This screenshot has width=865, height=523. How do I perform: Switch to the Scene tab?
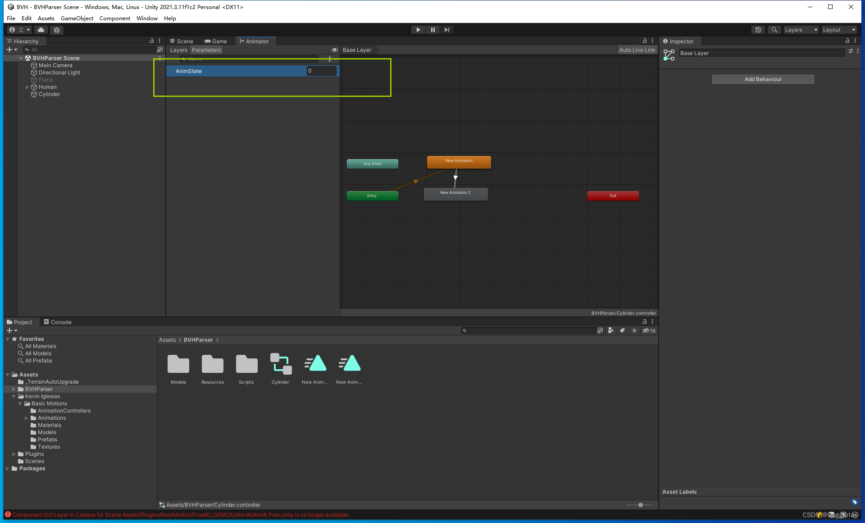[182, 41]
